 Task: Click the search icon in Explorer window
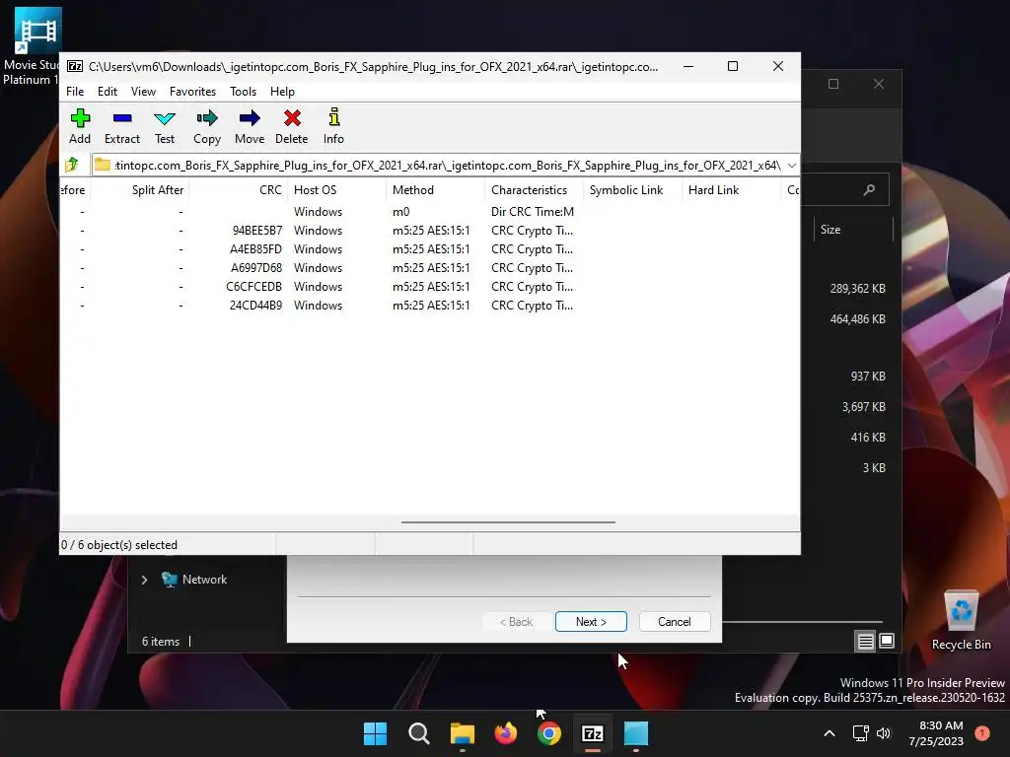[870, 190]
